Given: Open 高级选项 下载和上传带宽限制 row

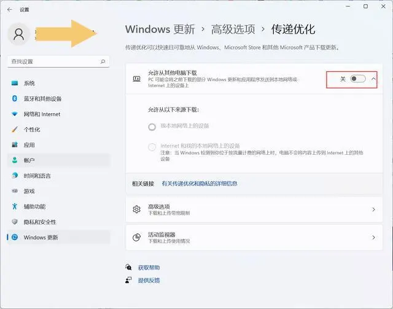Looking at the screenshot, I should [254, 209].
